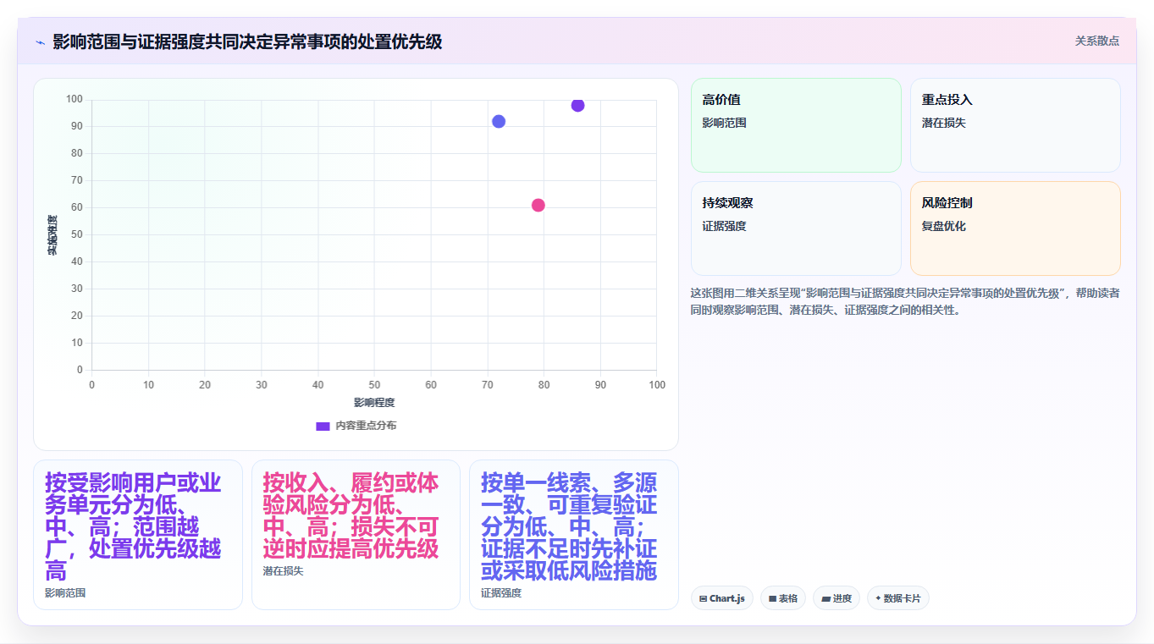Click y-axis tick label 100
This screenshot has width=1154, height=644.
point(74,100)
